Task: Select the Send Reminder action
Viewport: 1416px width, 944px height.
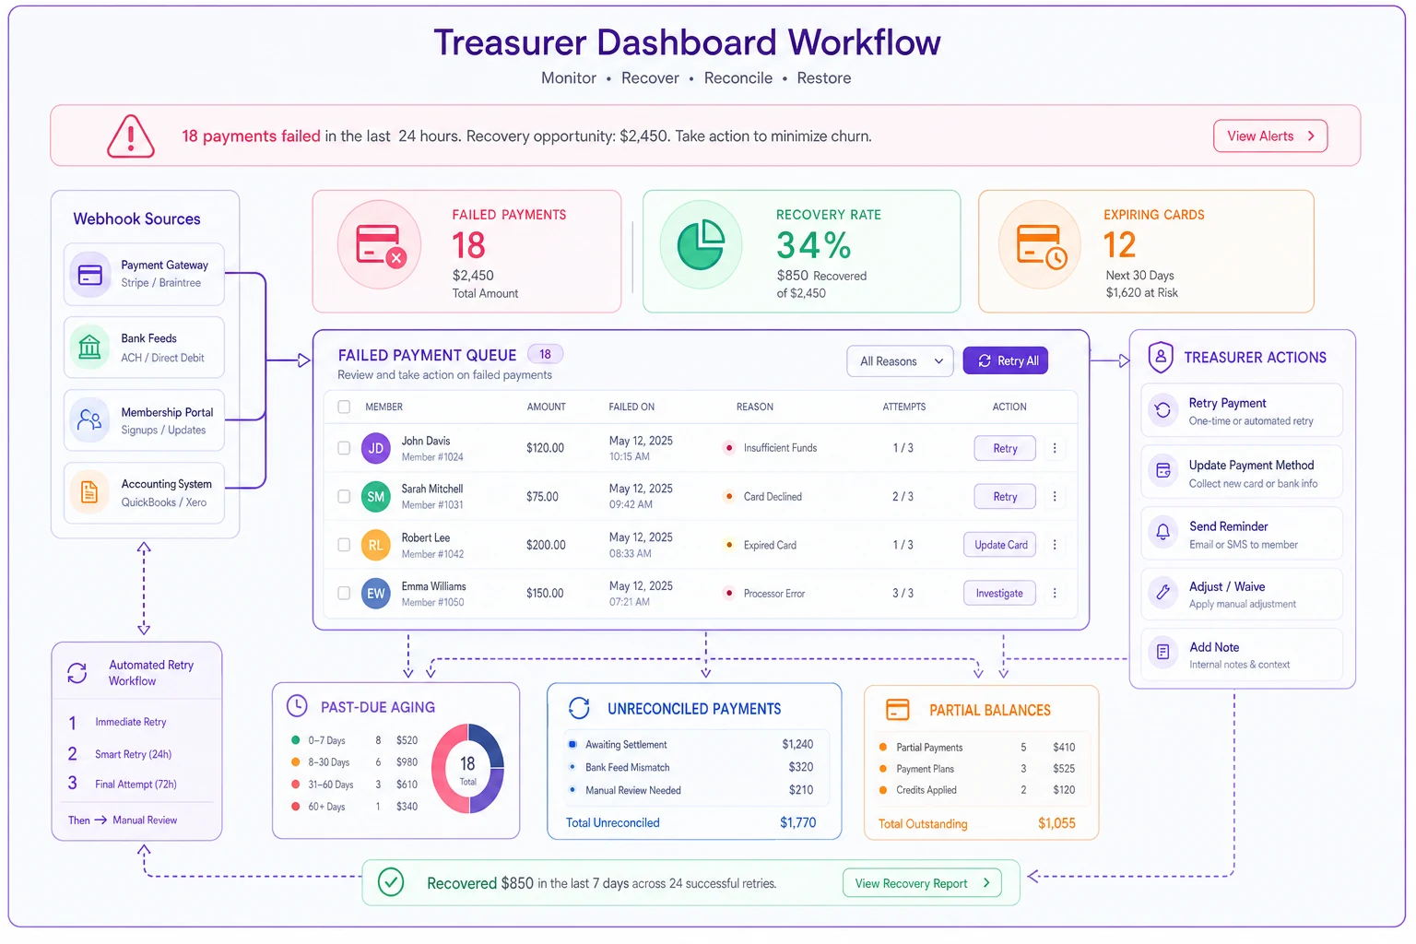Action: (x=1242, y=534)
